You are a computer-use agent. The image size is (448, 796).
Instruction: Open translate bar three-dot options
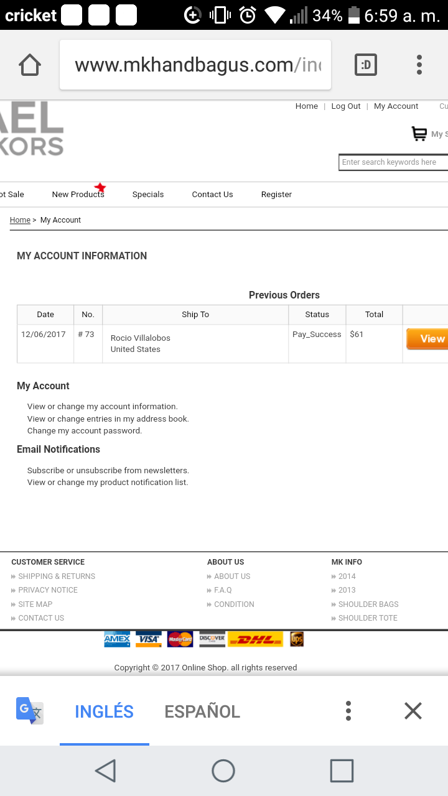348,711
